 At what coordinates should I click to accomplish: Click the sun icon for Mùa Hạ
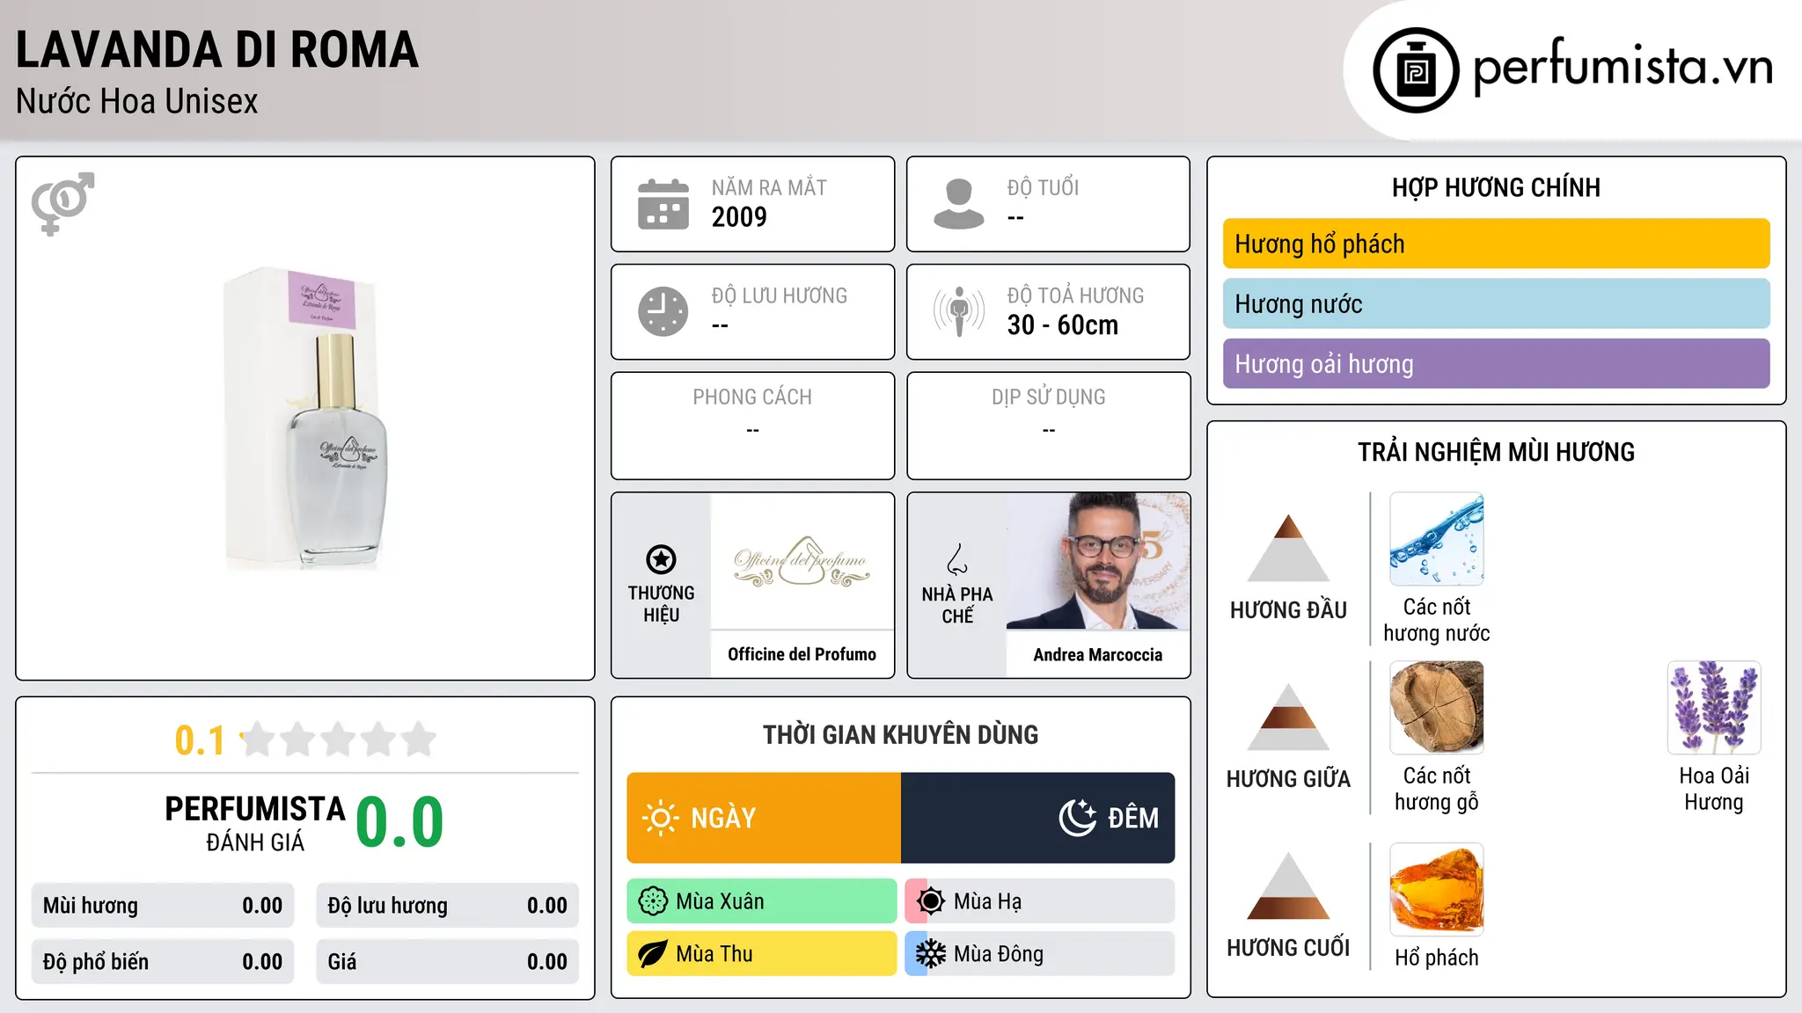coord(931,901)
